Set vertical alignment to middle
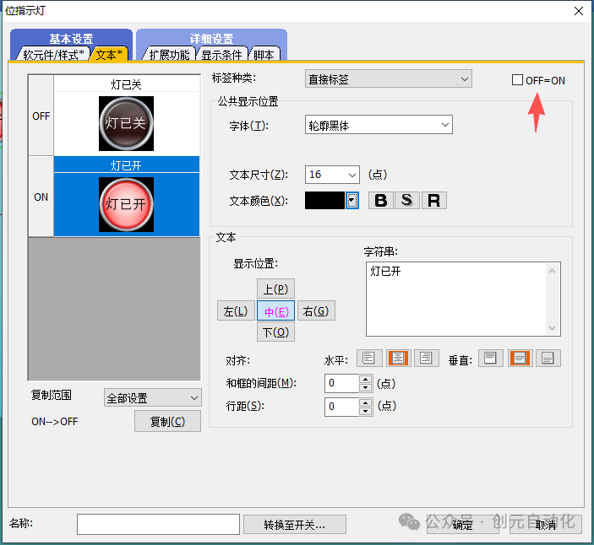Screen dimensions: 594x545 point(520,358)
